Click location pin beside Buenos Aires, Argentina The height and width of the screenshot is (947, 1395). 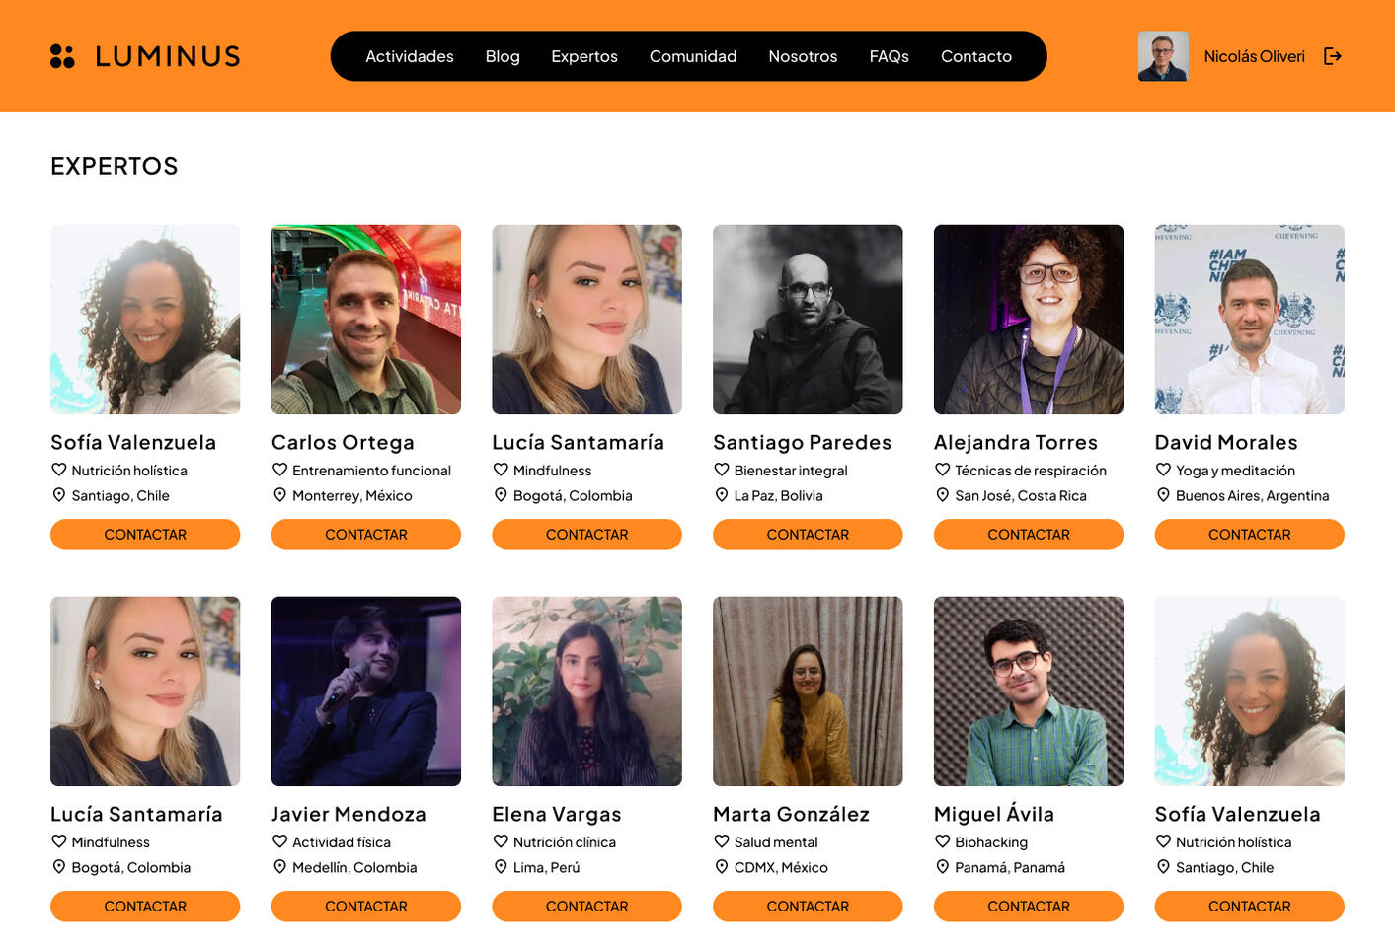pyautogui.click(x=1163, y=495)
